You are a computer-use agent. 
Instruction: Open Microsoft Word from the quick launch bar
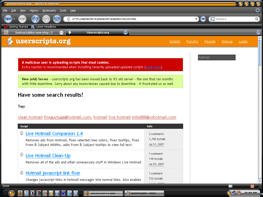tap(63, 193)
